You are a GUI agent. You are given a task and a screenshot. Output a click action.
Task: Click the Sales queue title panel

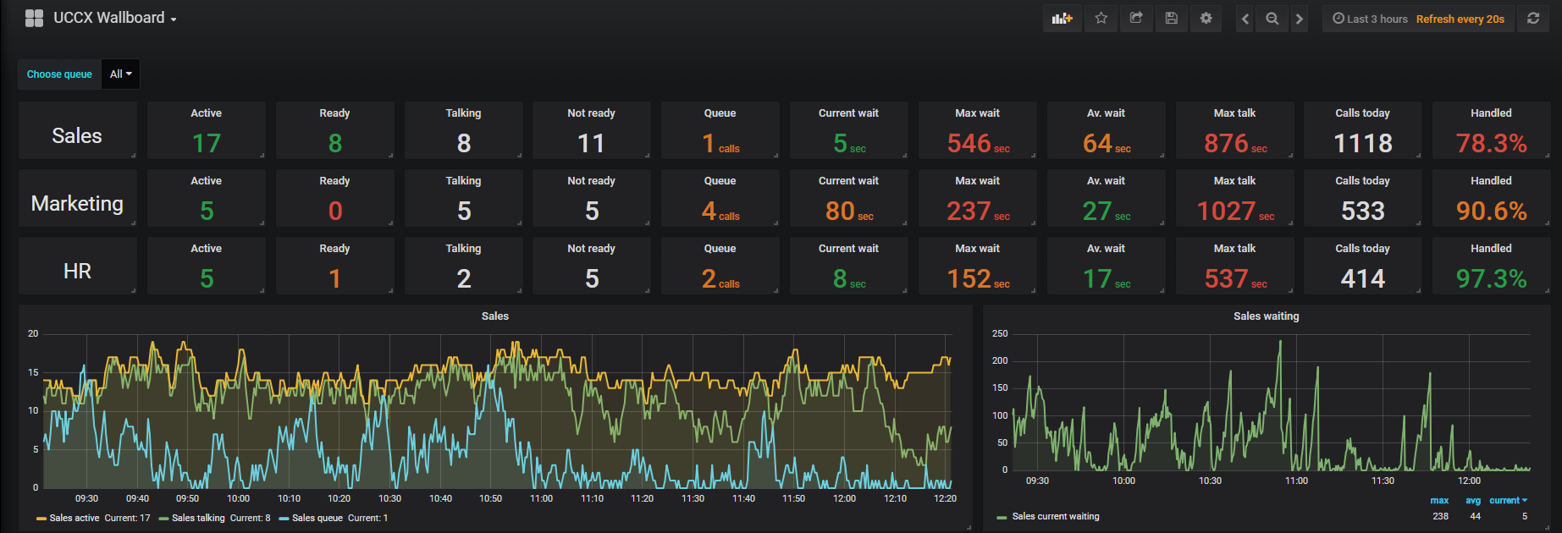pos(77,135)
